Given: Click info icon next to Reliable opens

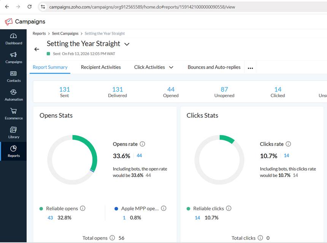Looking at the screenshot, I should pos(83,208).
